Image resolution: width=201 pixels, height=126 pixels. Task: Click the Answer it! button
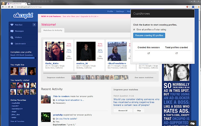coord(123,111)
